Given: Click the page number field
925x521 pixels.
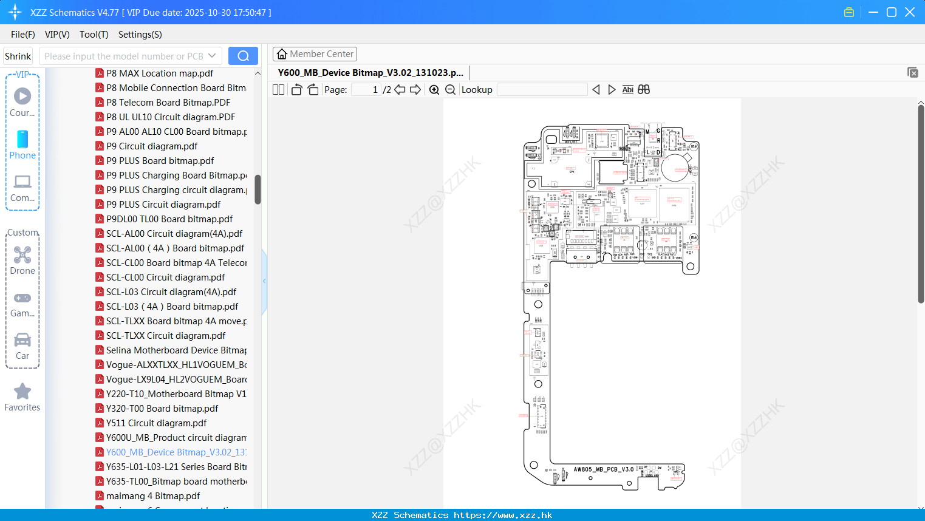Looking at the screenshot, I should pyautogui.click(x=366, y=89).
